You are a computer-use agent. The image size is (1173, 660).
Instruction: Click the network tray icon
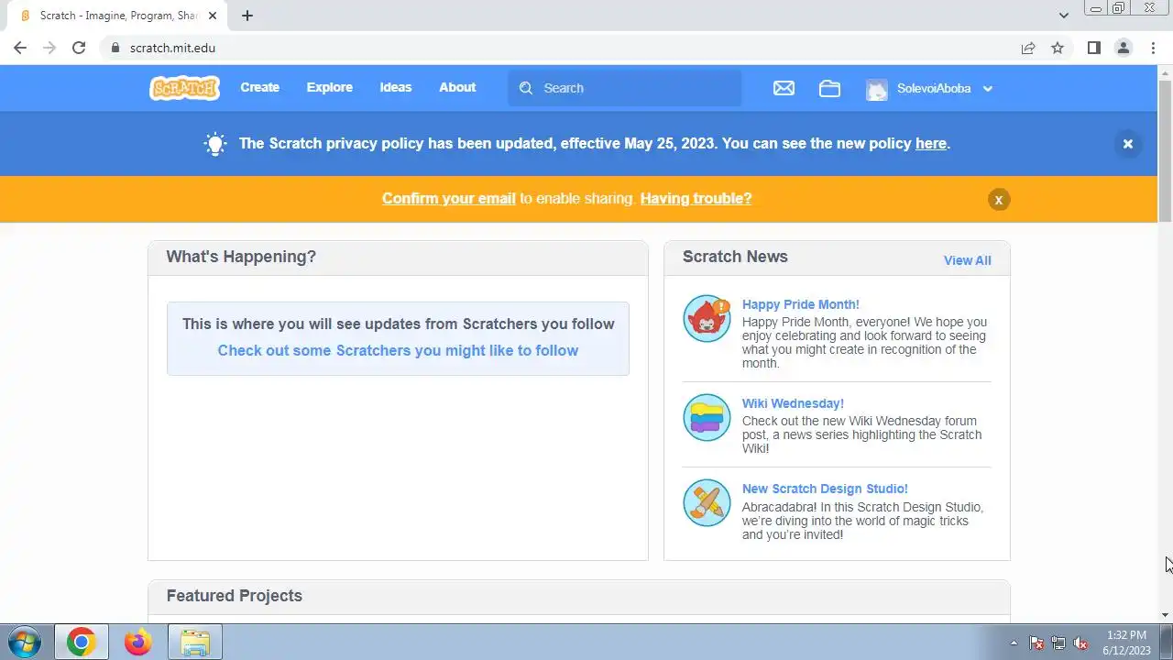1058,643
